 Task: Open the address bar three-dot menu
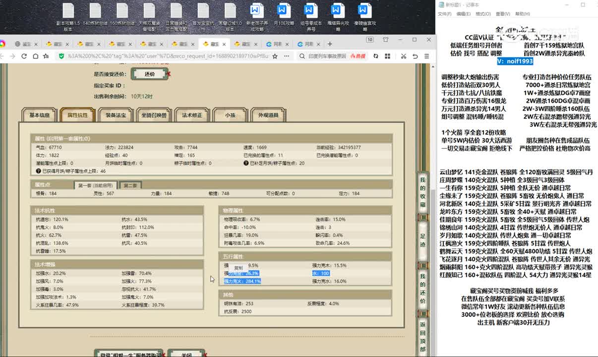click(x=287, y=56)
